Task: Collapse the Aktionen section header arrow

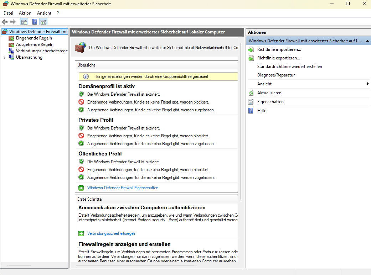Action: (367, 41)
